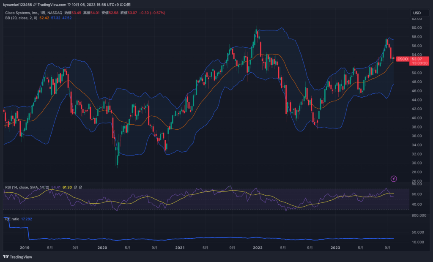
Task: Click the 2020 label on time axis
Action: pos(102,248)
